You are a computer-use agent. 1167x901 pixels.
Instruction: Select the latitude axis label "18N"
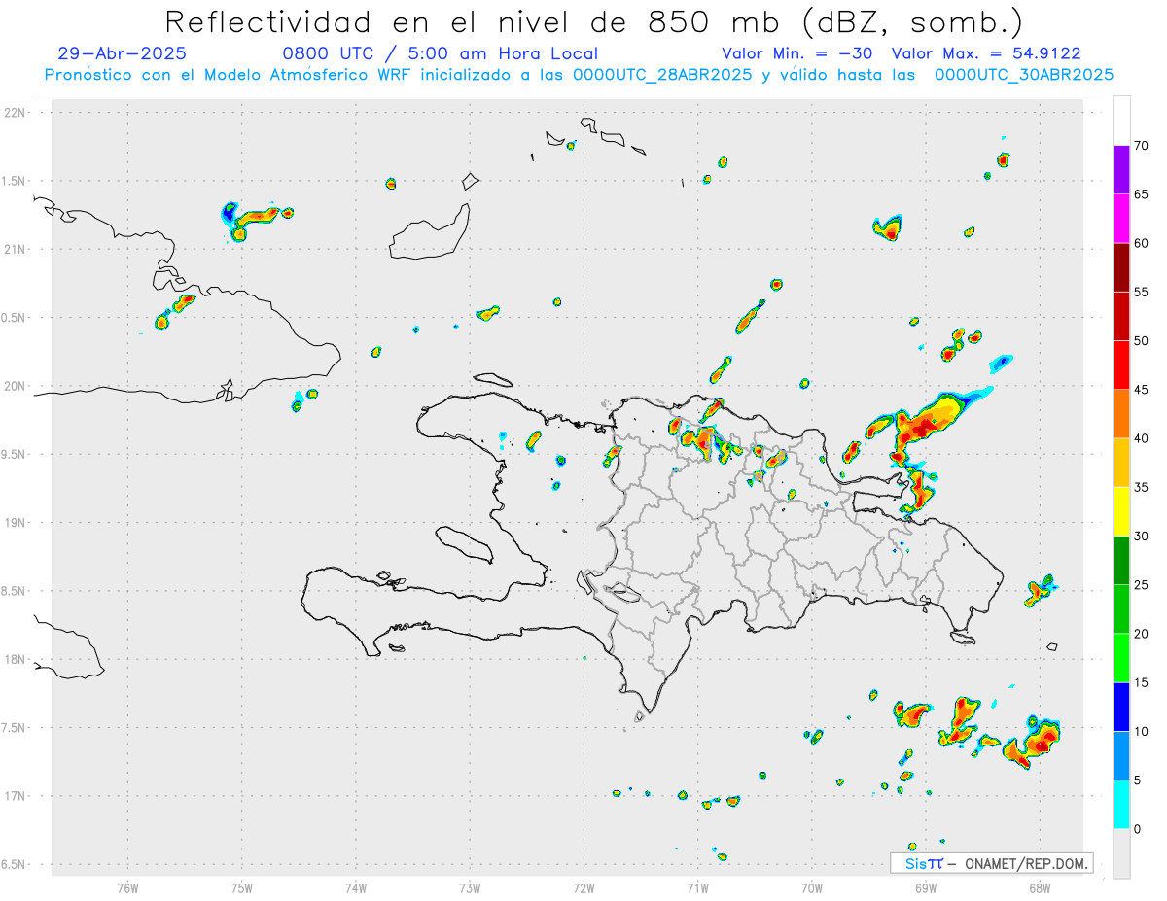(17, 660)
